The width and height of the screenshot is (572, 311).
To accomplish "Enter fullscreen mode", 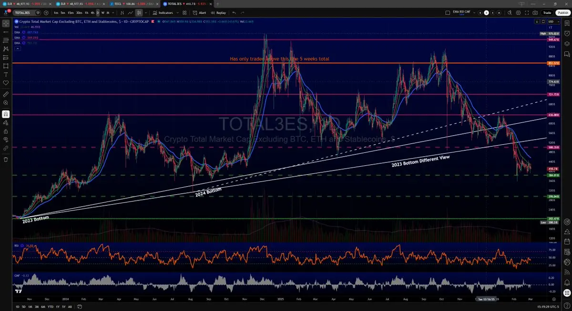I will pyautogui.click(x=526, y=13).
